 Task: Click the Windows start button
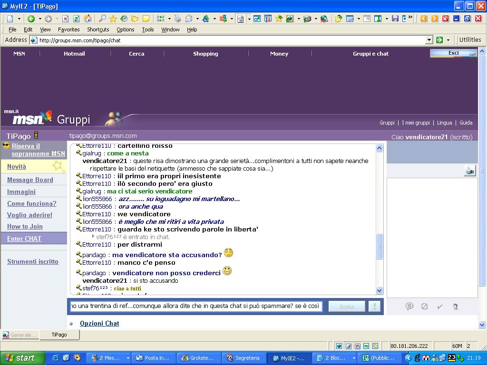tap(23, 358)
